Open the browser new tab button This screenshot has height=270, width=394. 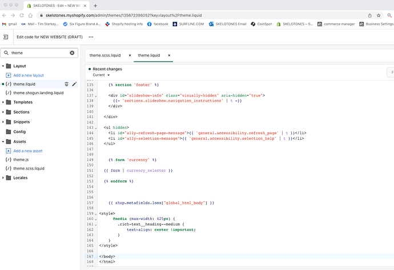pos(95,5)
